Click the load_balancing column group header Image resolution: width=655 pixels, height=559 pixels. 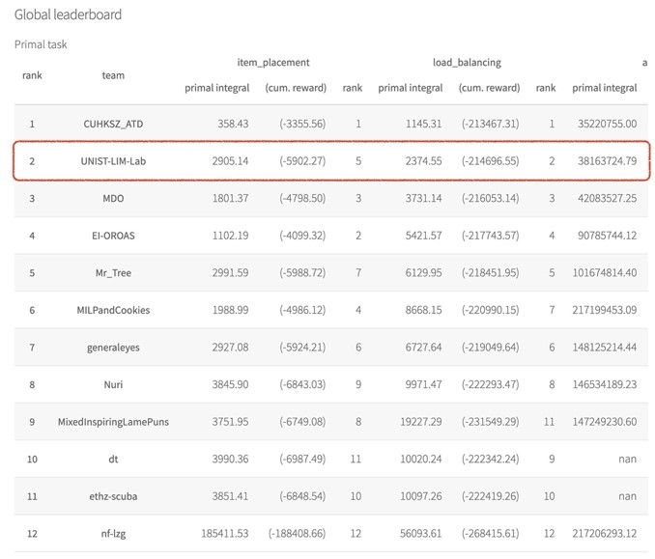(x=467, y=63)
